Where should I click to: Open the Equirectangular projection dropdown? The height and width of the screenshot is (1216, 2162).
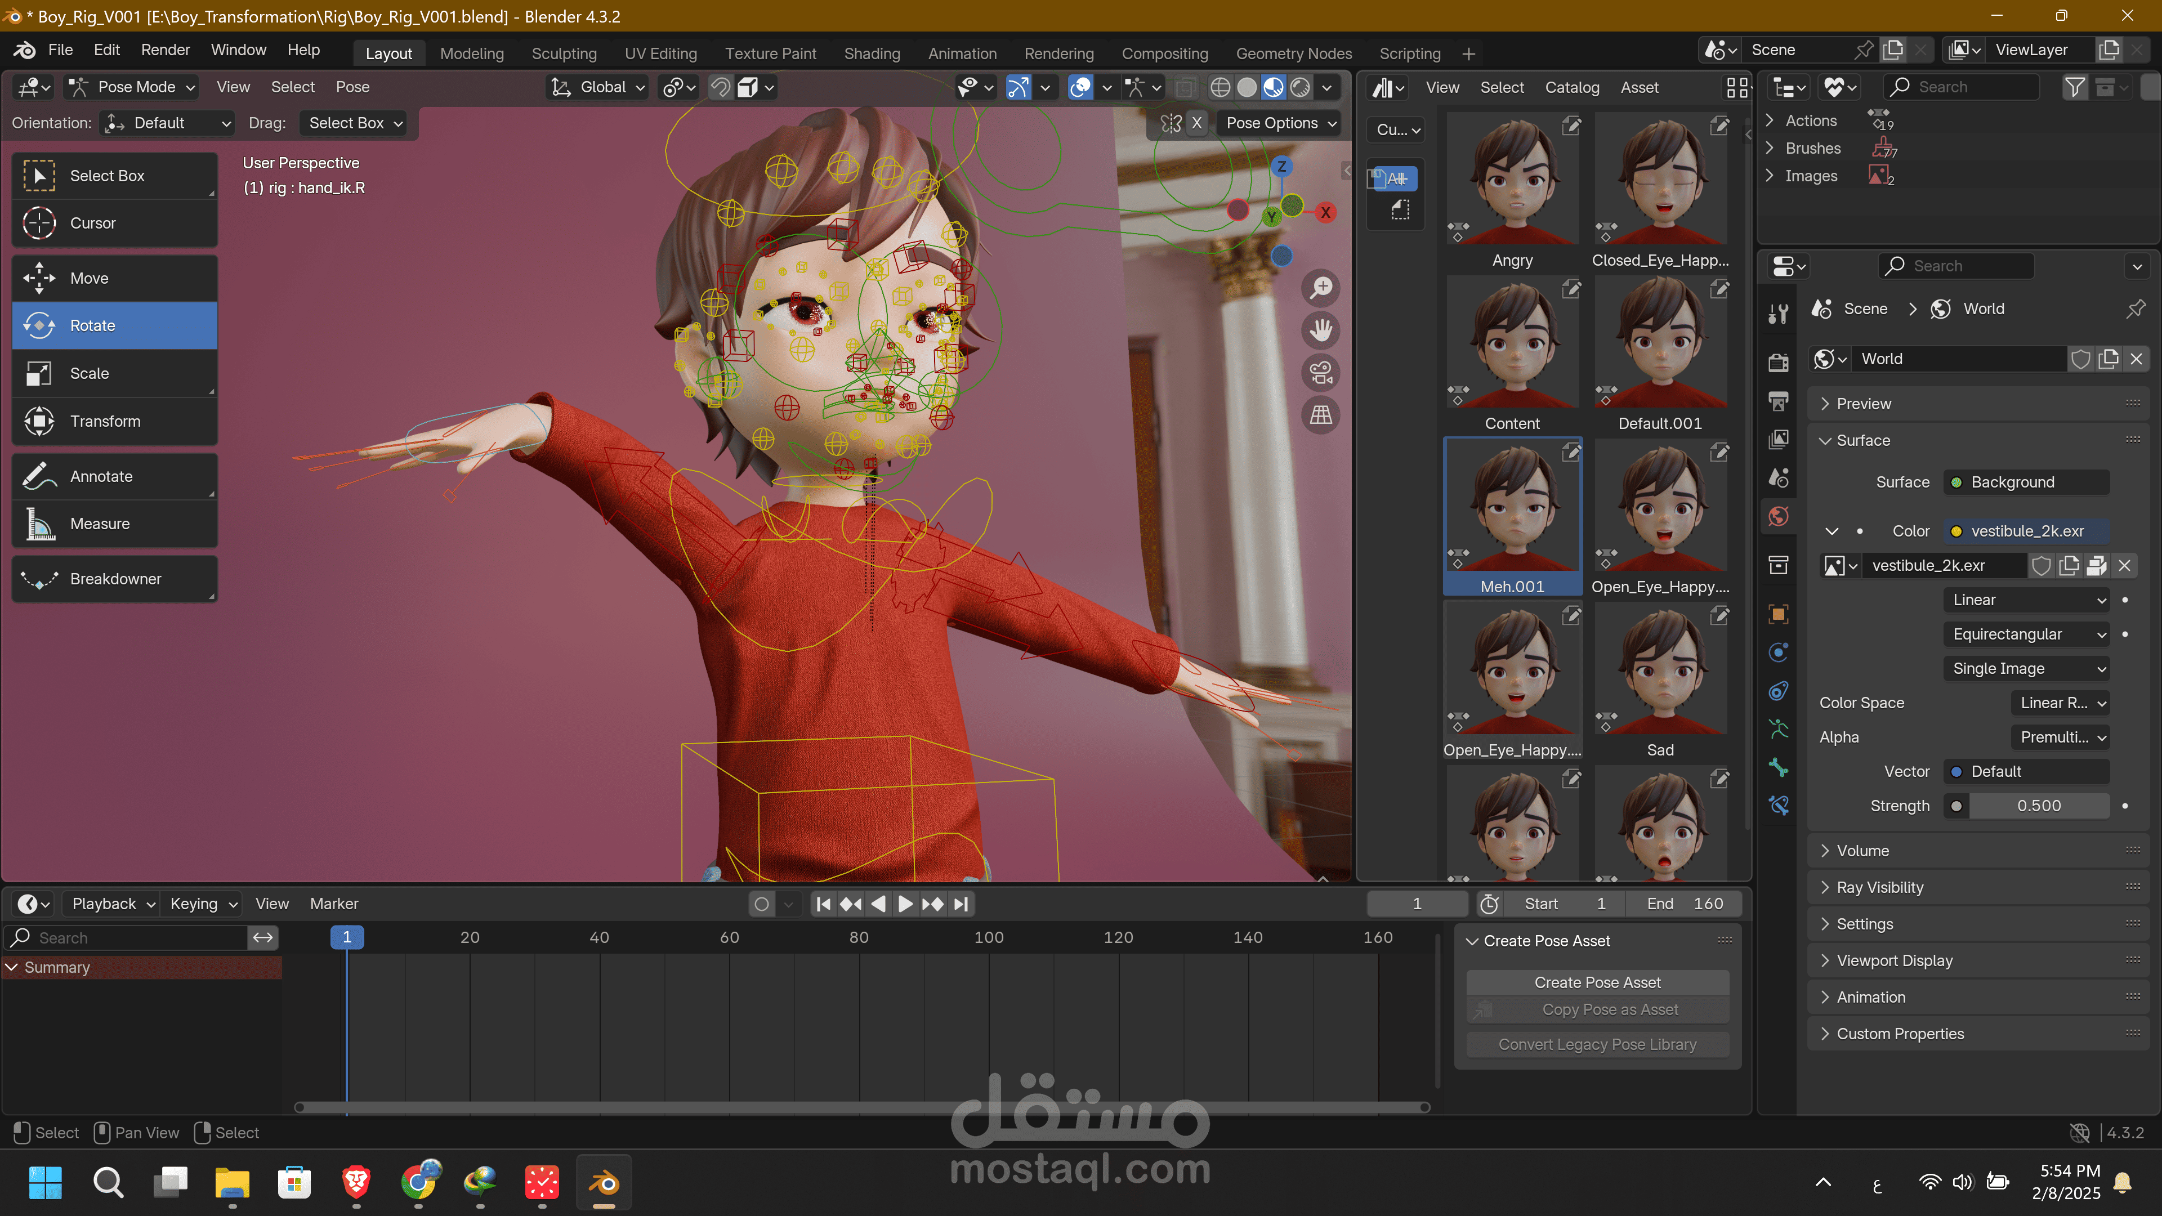pos(2026,634)
